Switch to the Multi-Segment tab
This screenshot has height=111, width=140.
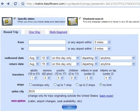pos(59,32)
